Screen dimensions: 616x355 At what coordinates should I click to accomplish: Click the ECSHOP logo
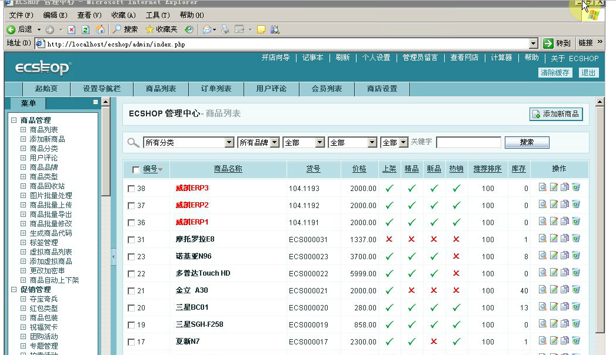click(43, 68)
